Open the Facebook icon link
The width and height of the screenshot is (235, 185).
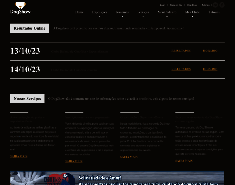222,5
